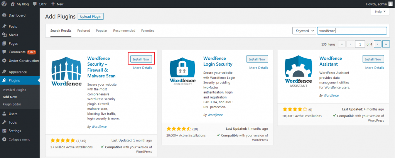Click the WordPress logo icon
Image resolution: width=395 pixels, height=158 pixels.
(4, 4)
